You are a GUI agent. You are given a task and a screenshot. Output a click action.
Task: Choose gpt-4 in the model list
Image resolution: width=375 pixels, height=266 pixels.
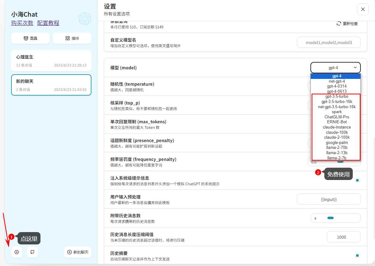(x=335, y=76)
